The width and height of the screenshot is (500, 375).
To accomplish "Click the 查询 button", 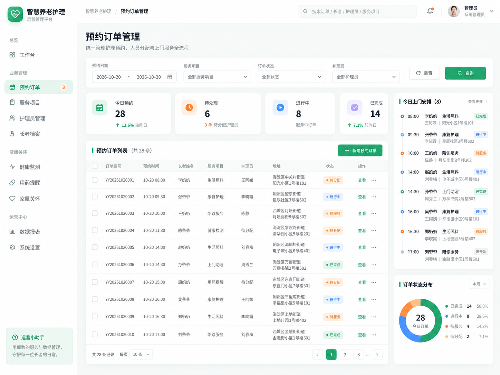I will click(465, 73).
